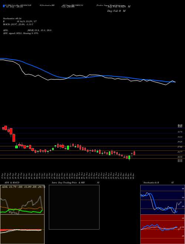Click the last red candle on the chart
This screenshot has height=244, width=185.
tap(134, 153)
